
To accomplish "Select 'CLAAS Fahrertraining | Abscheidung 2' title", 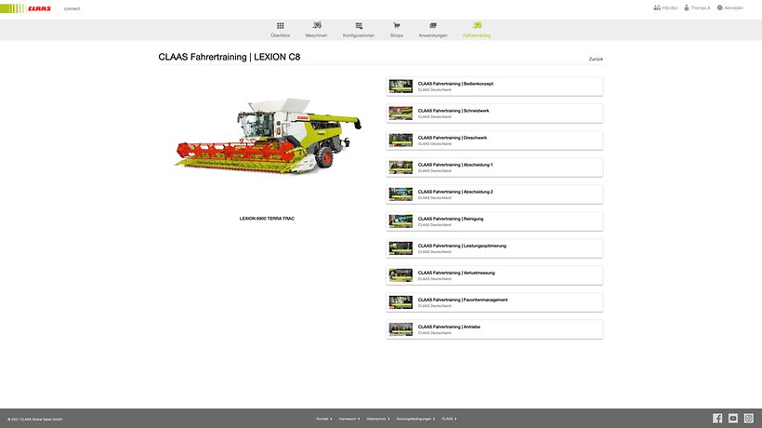I will [x=455, y=192].
